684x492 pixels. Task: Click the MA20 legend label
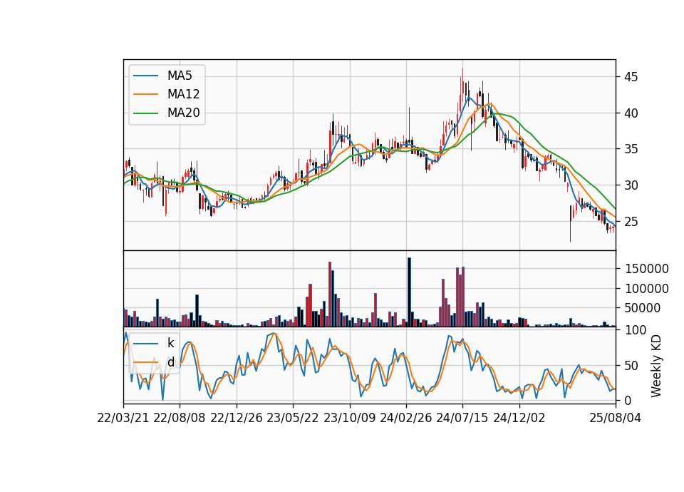(x=183, y=113)
